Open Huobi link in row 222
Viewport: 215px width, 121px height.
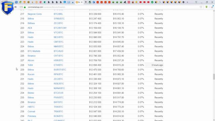[31, 37]
